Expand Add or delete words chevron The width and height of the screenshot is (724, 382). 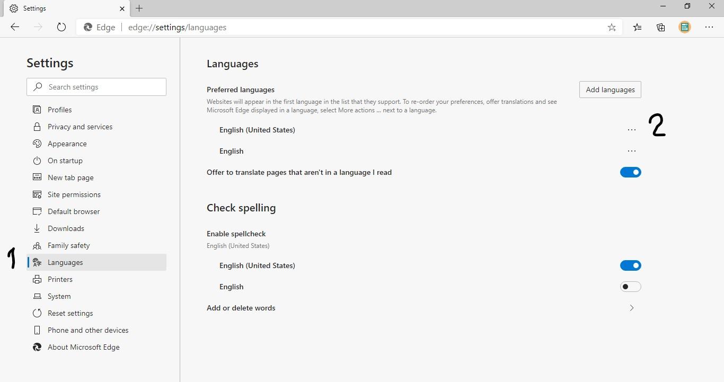click(631, 308)
